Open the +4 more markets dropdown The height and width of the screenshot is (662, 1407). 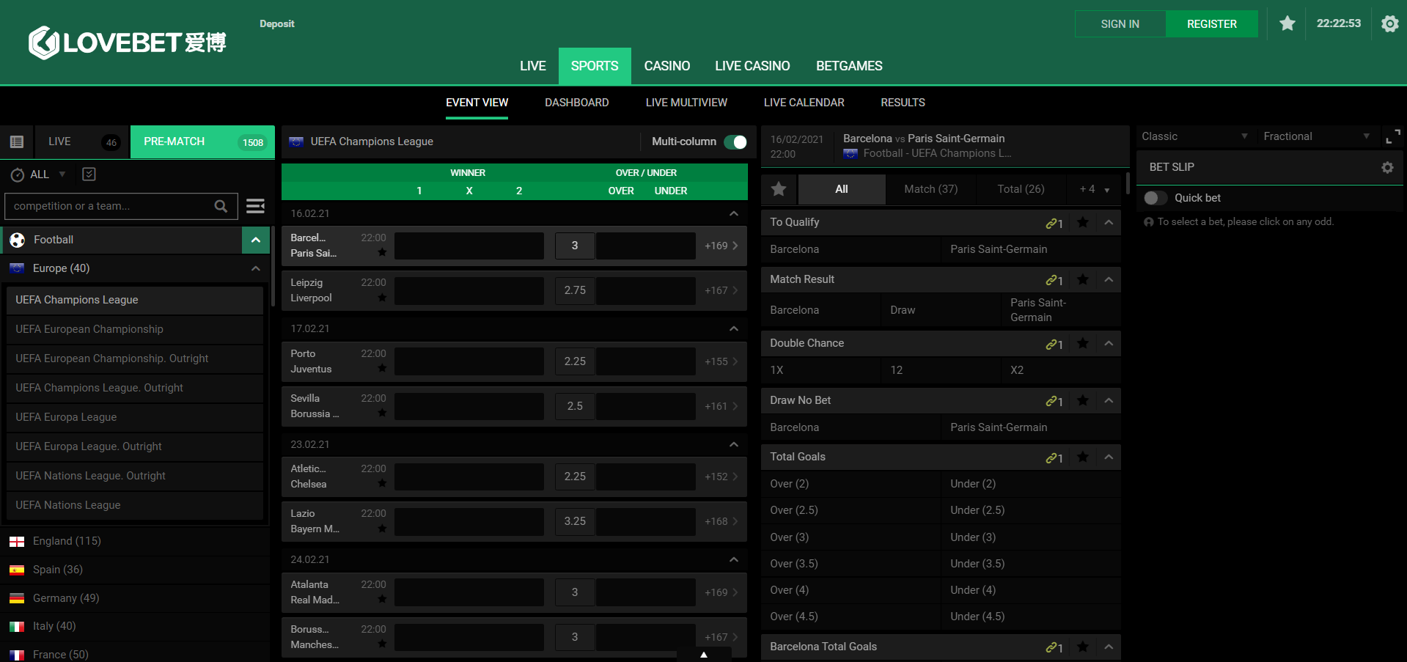[x=1094, y=189]
